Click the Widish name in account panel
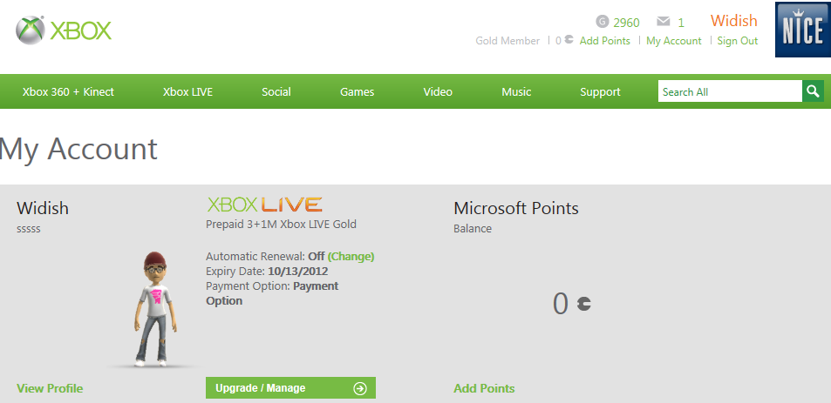 (x=43, y=208)
